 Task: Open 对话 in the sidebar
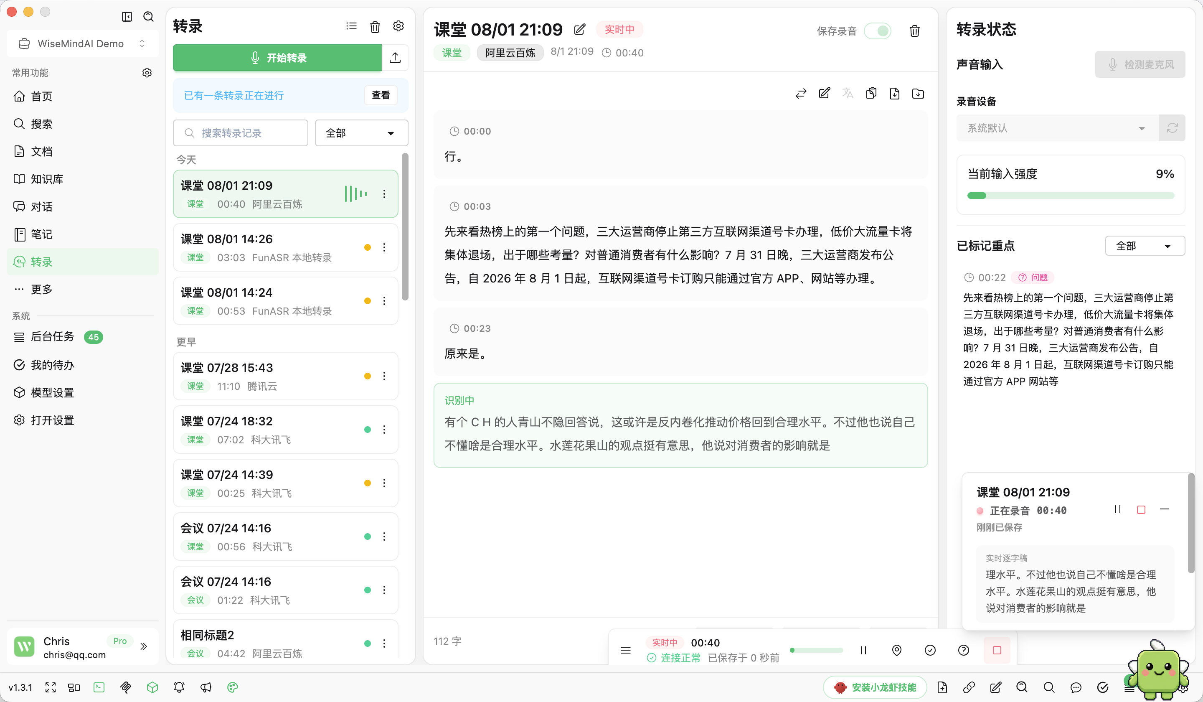[x=83, y=207]
